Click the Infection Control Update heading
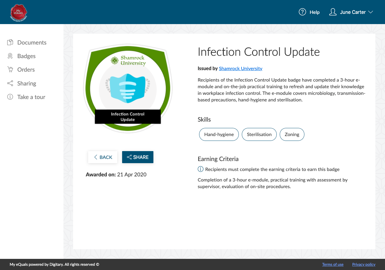 click(259, 52)
